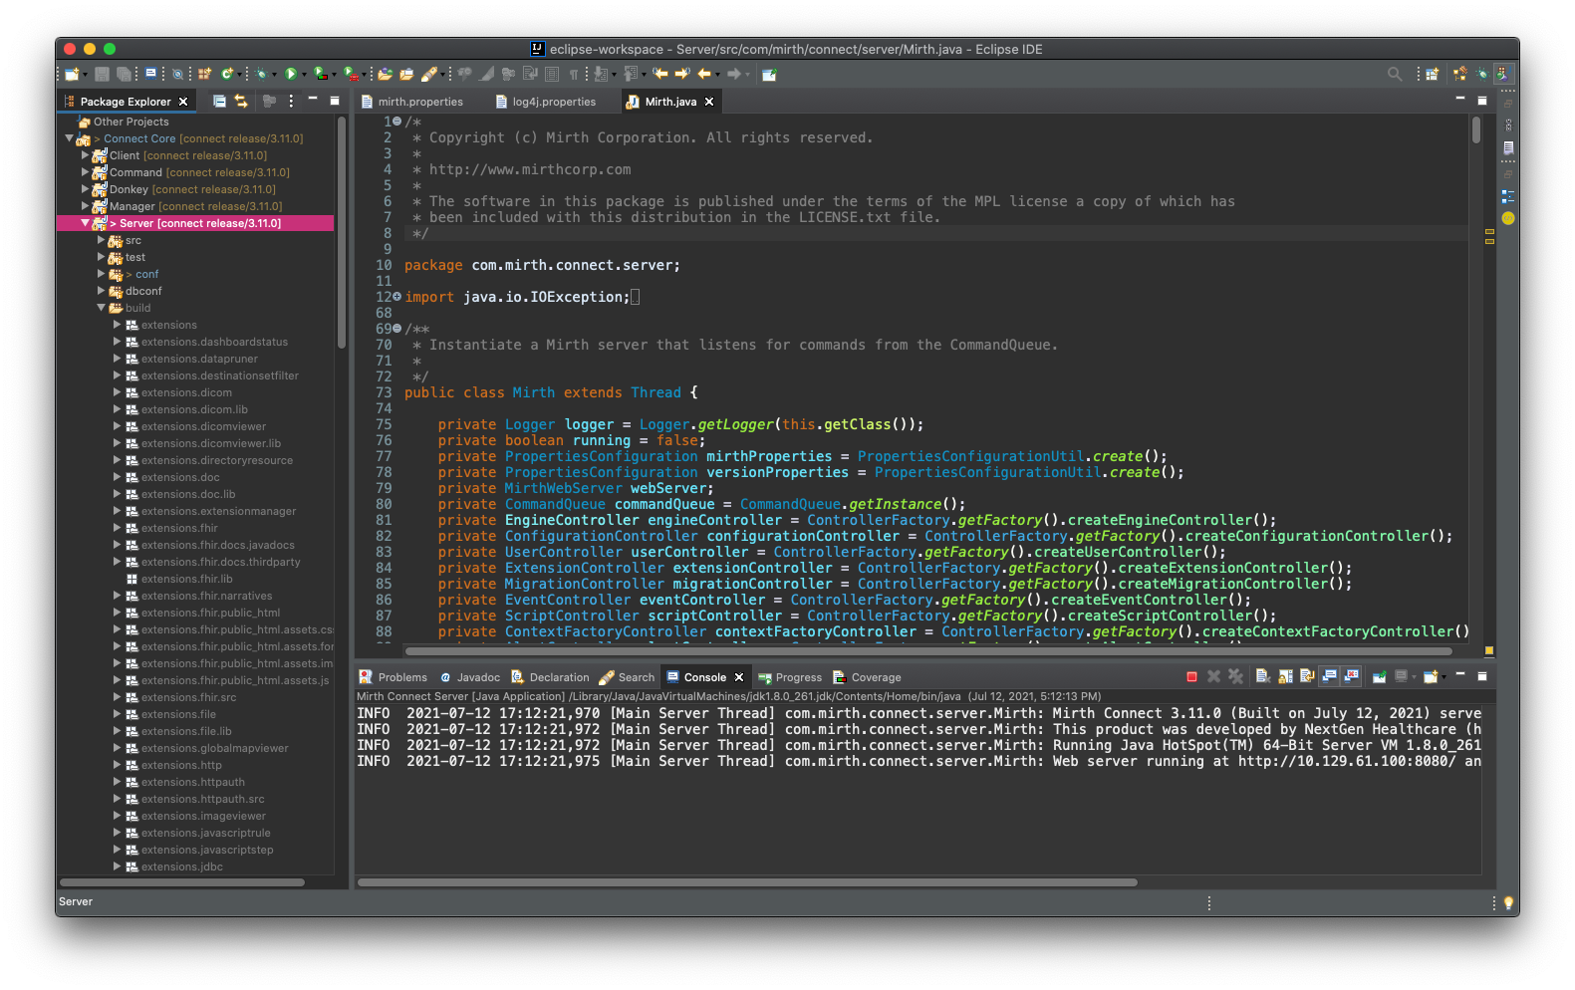Image resolution: width=1575 pixels, height=990 pixels.
Task: Select extensions.globalmapviewer package
Action: [214, 748]
